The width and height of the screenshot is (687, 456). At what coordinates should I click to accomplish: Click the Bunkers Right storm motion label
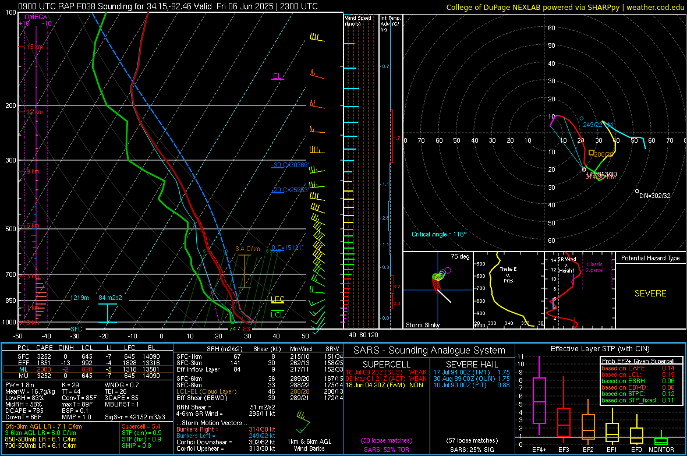pos(197,429)
